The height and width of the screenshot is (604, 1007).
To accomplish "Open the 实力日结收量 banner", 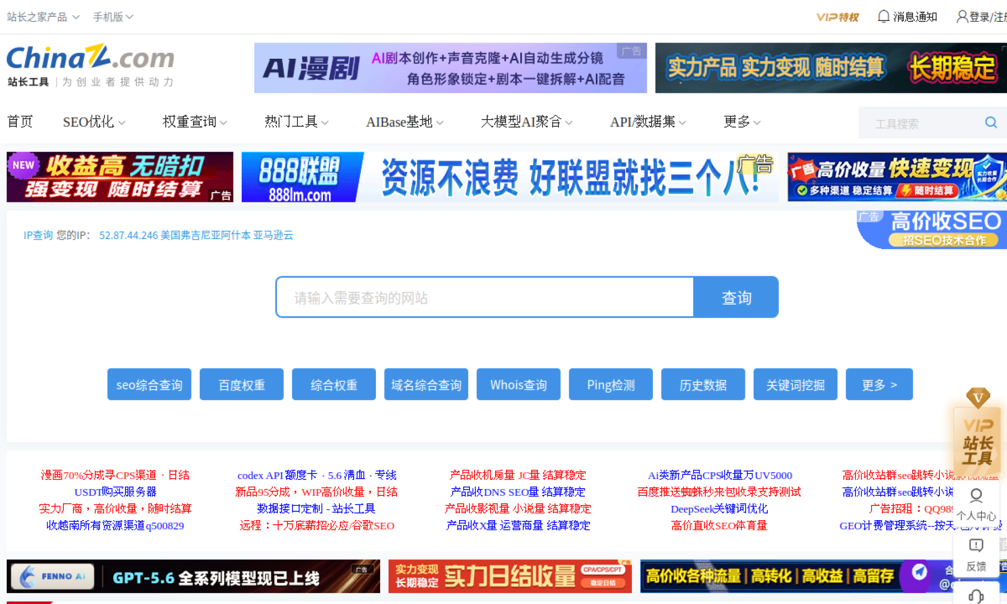I will (510, 577).
